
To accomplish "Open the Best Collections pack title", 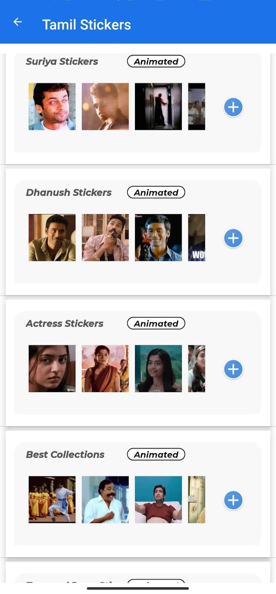I will [65, 454].
